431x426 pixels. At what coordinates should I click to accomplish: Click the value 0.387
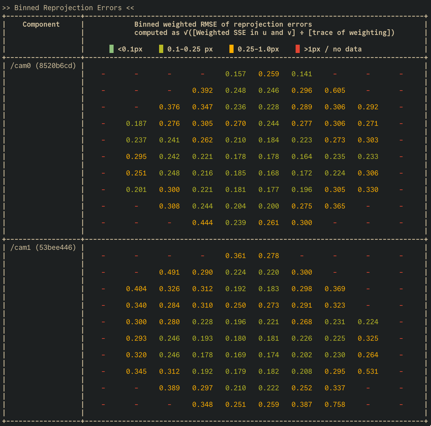[302, 405]
